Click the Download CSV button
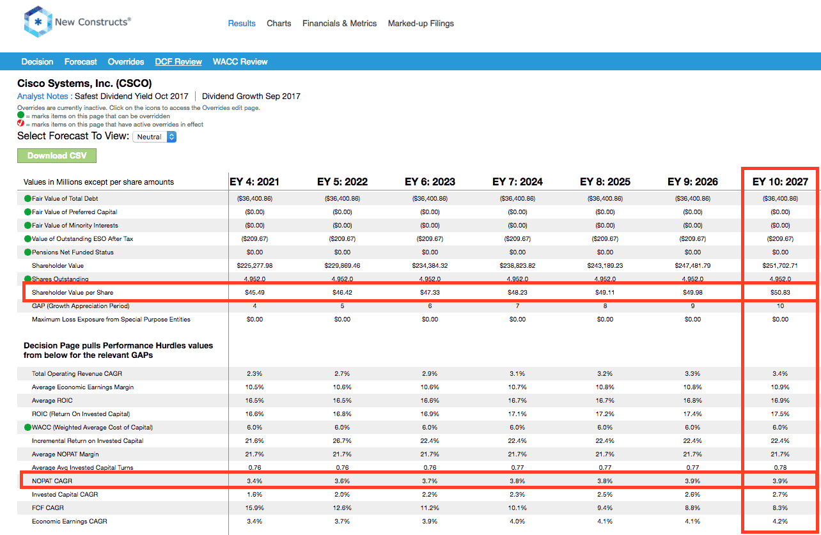The image size is (821, 535). [x=57, y=155]
